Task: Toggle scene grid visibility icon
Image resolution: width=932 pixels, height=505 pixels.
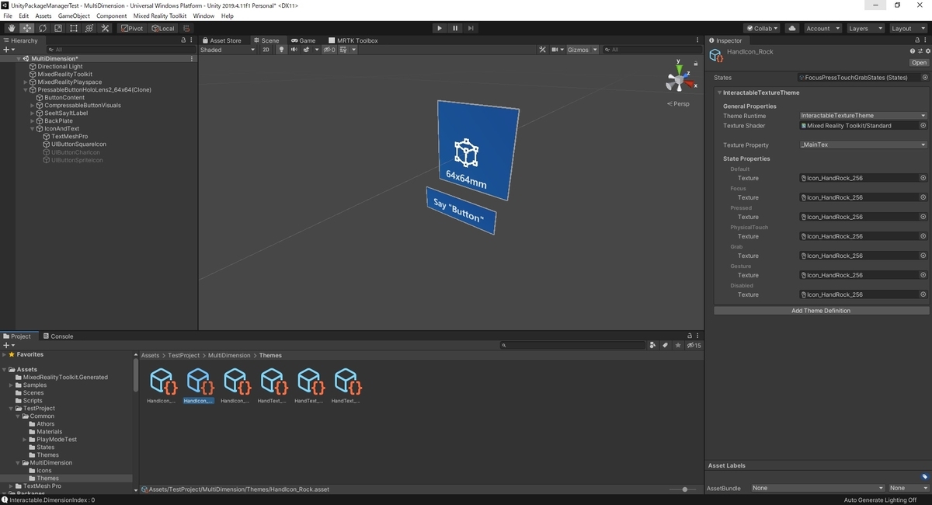Action: (x=344, y=50)
